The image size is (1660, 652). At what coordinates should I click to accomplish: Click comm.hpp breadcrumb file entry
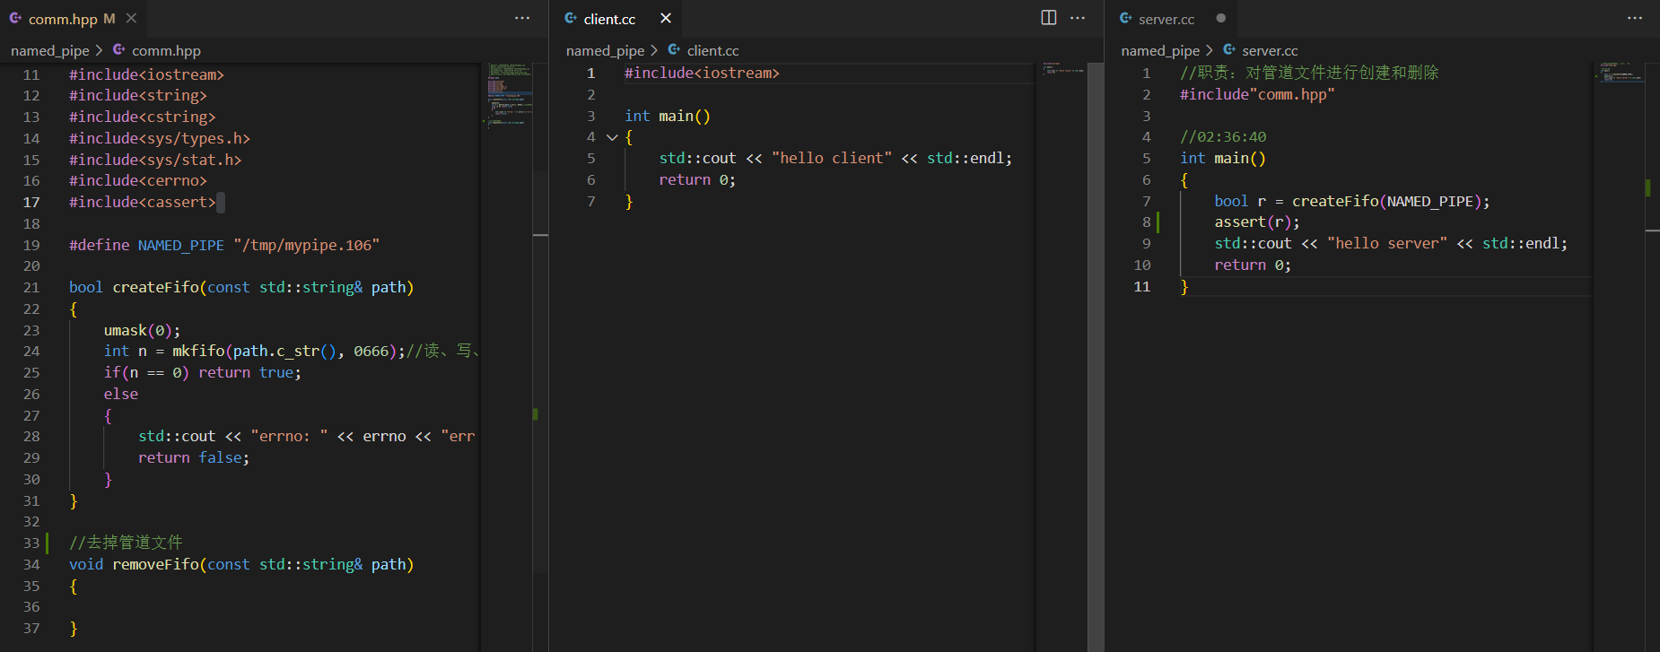[156, 50]
